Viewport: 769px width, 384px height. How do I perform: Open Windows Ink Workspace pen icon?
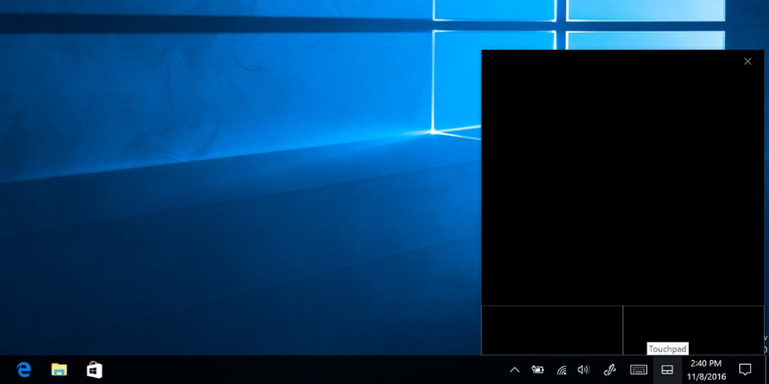(610, 370)
